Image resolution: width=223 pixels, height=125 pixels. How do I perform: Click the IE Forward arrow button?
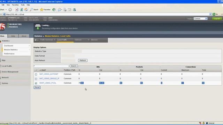click(x=10, y=10)
